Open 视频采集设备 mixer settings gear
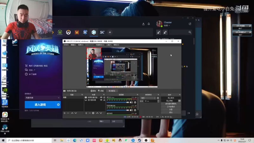 pyautogui.click(x=135, y=110)
